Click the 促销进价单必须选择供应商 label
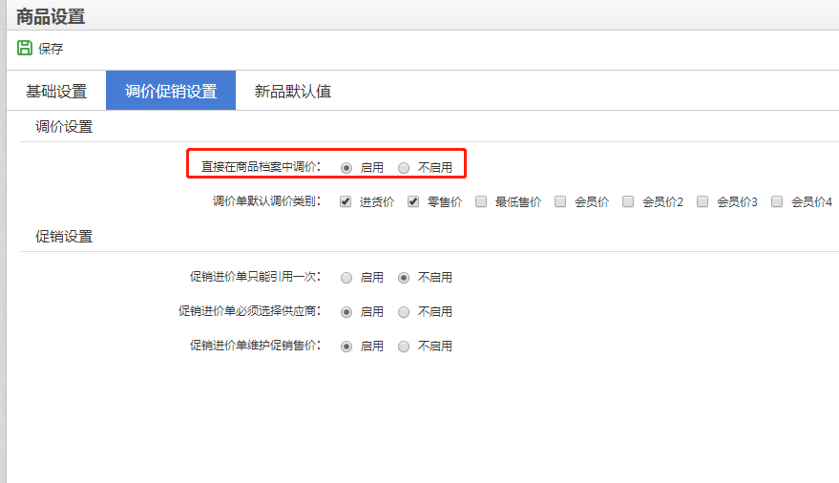The image size is (839, 483). [250, 311]
